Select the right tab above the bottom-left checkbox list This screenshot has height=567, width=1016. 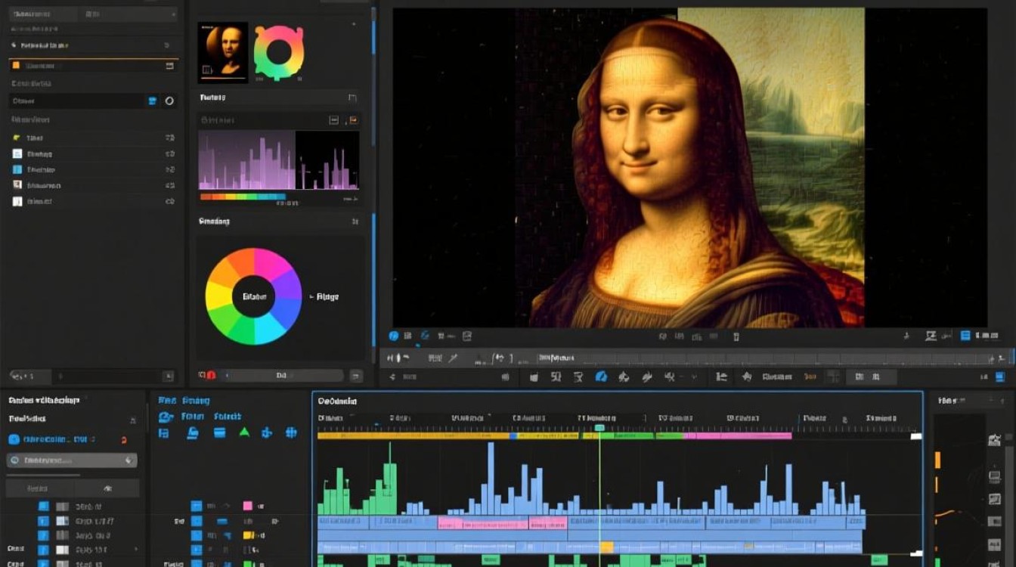[x=107, y=488]
